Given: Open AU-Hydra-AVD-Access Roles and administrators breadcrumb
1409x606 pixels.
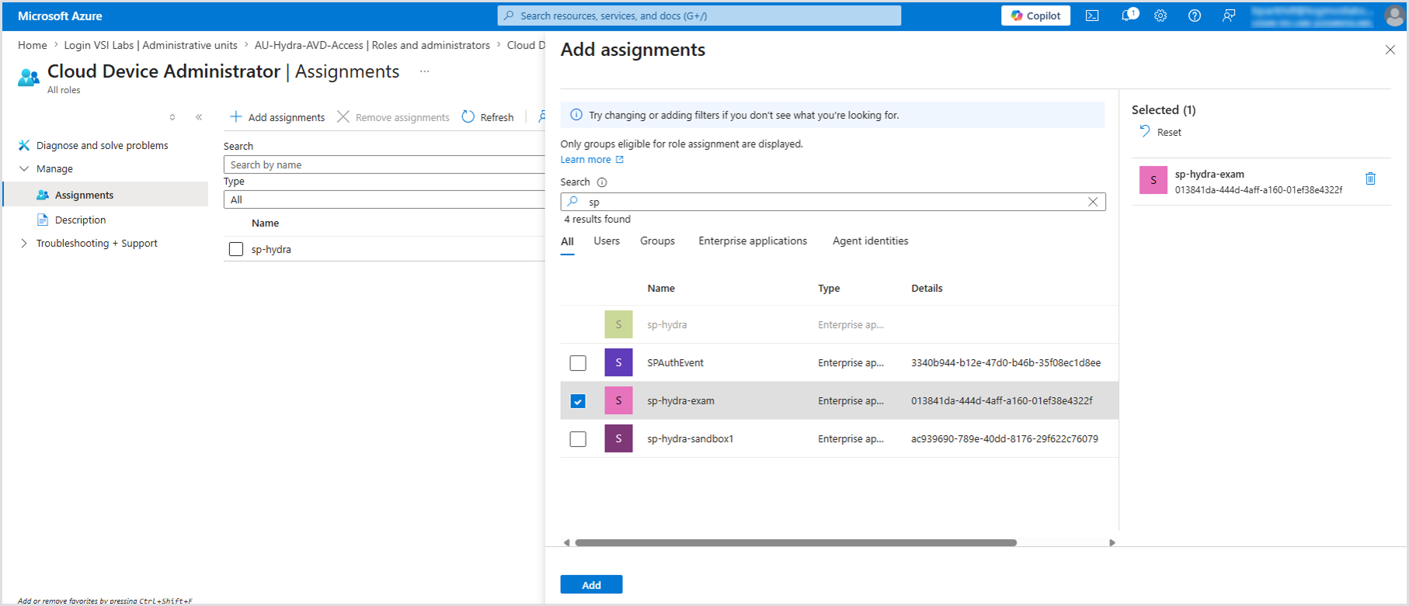Looking at the screenshot, I should click(372, 45).
